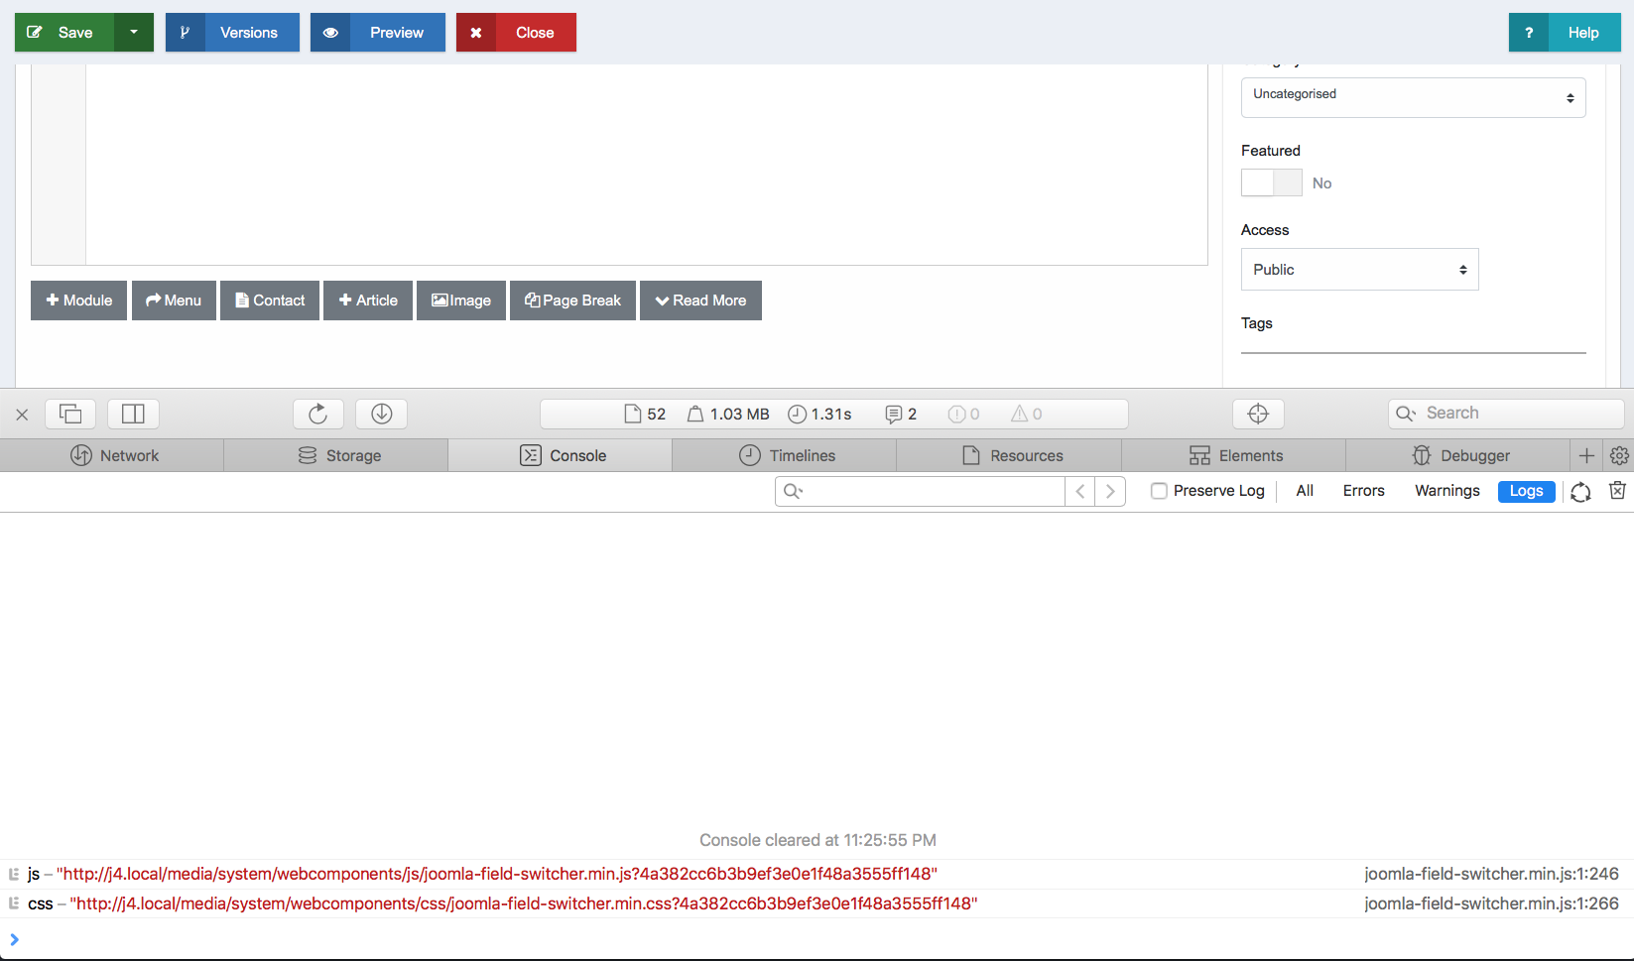Image resolution: width=1634 pixels, height=961 pixels.
Task: Close the Web Inspector panel
Action: pos(22,415)
